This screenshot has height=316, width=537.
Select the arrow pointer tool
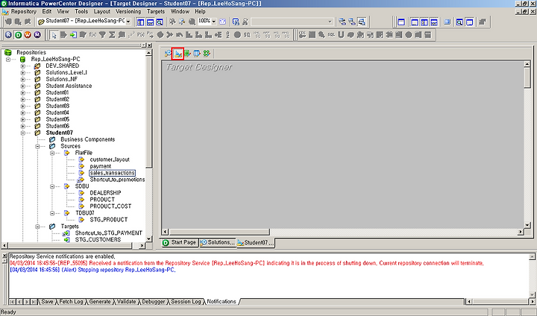pyautogui.click(x=54, y=35)
